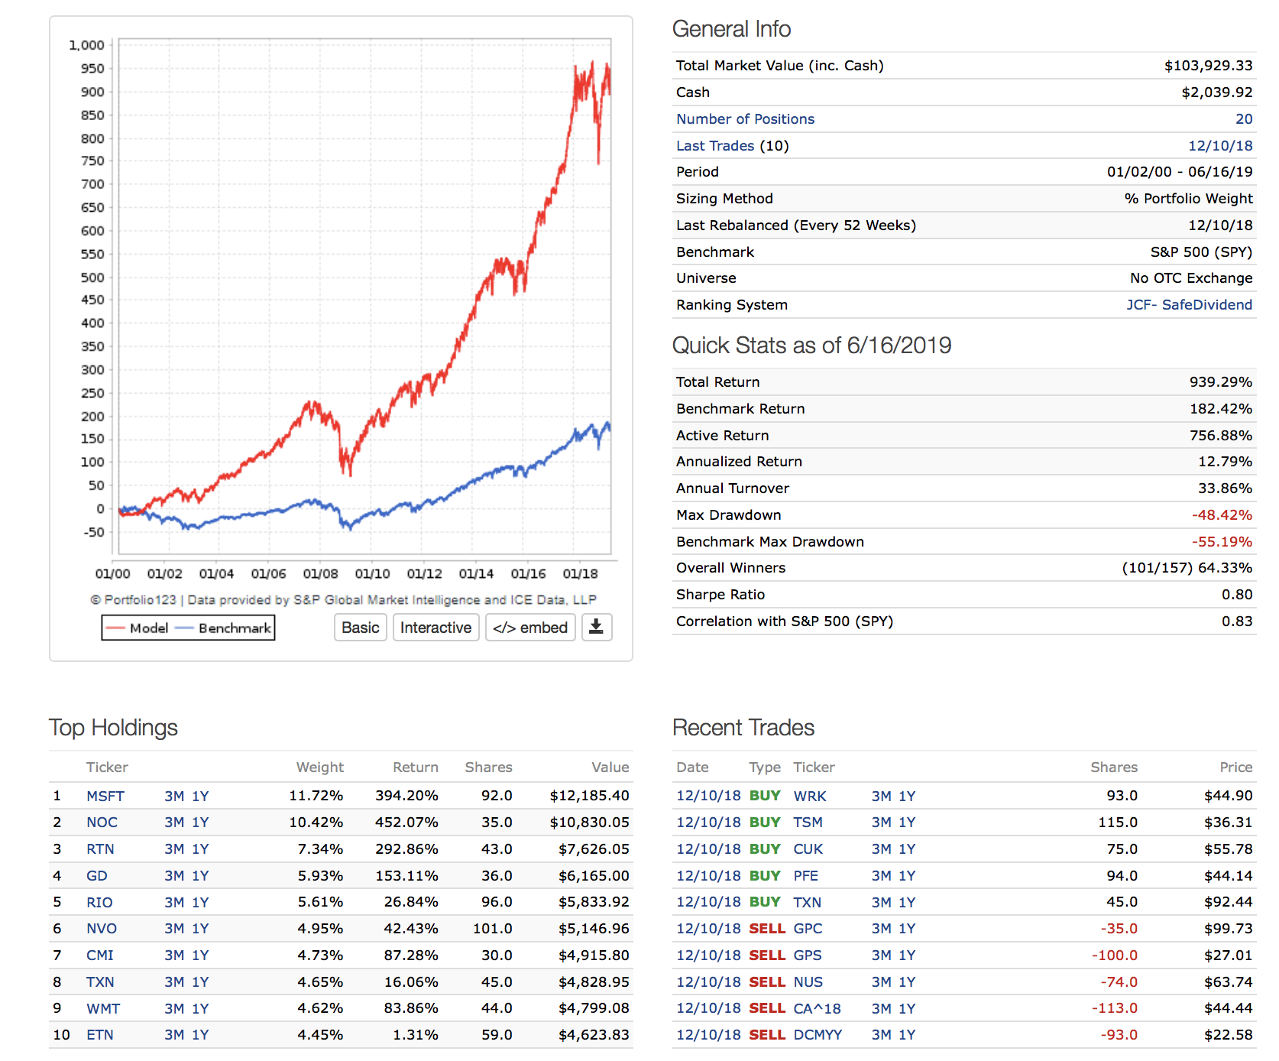Switch chart to Interactive view
The height and width of the screenshot is (1061, 1279).
point(436,628)
